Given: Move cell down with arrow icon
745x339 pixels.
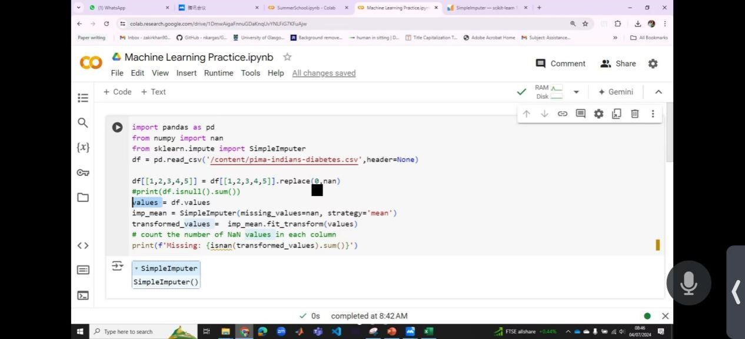Looking at the screenshot, I should pos(544,114).
